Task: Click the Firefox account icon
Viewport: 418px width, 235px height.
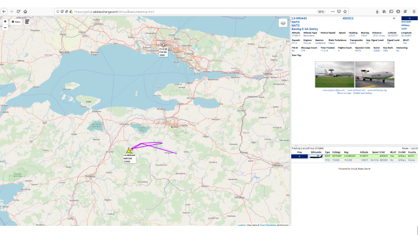Action: [398, 12]
